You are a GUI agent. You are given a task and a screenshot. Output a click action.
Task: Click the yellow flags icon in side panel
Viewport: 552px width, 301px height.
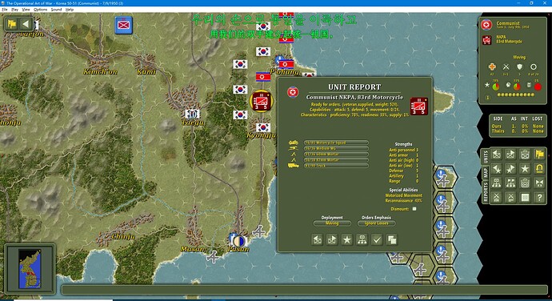tap(539, 155)
